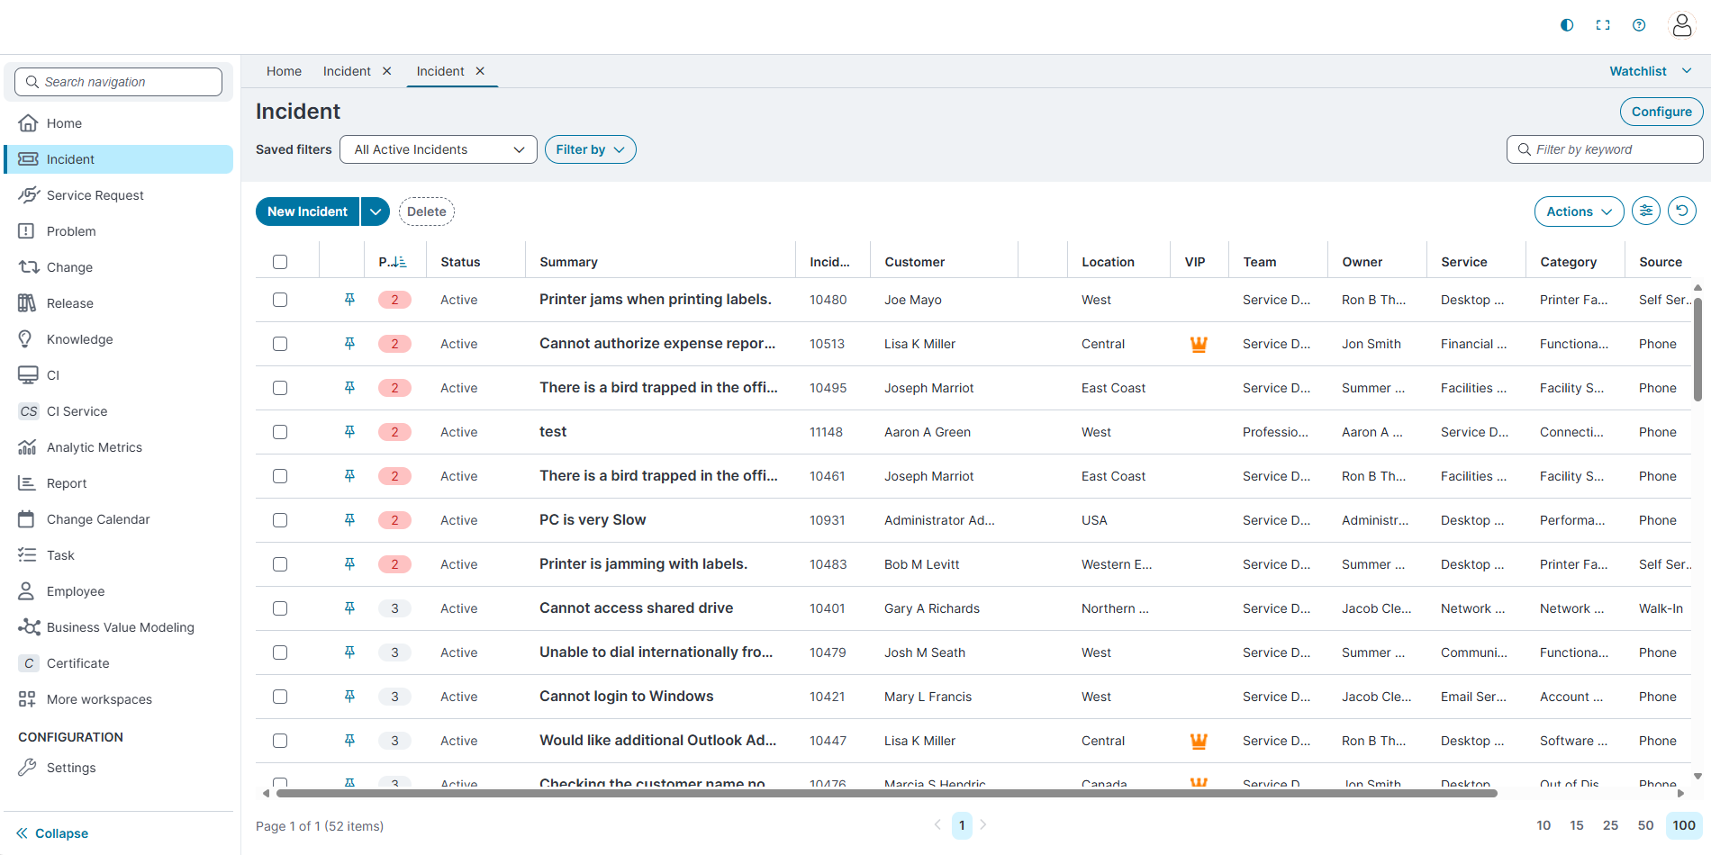Switch to the Home tab
This screenshot has width=1711, height=855.
click(284, 71)
